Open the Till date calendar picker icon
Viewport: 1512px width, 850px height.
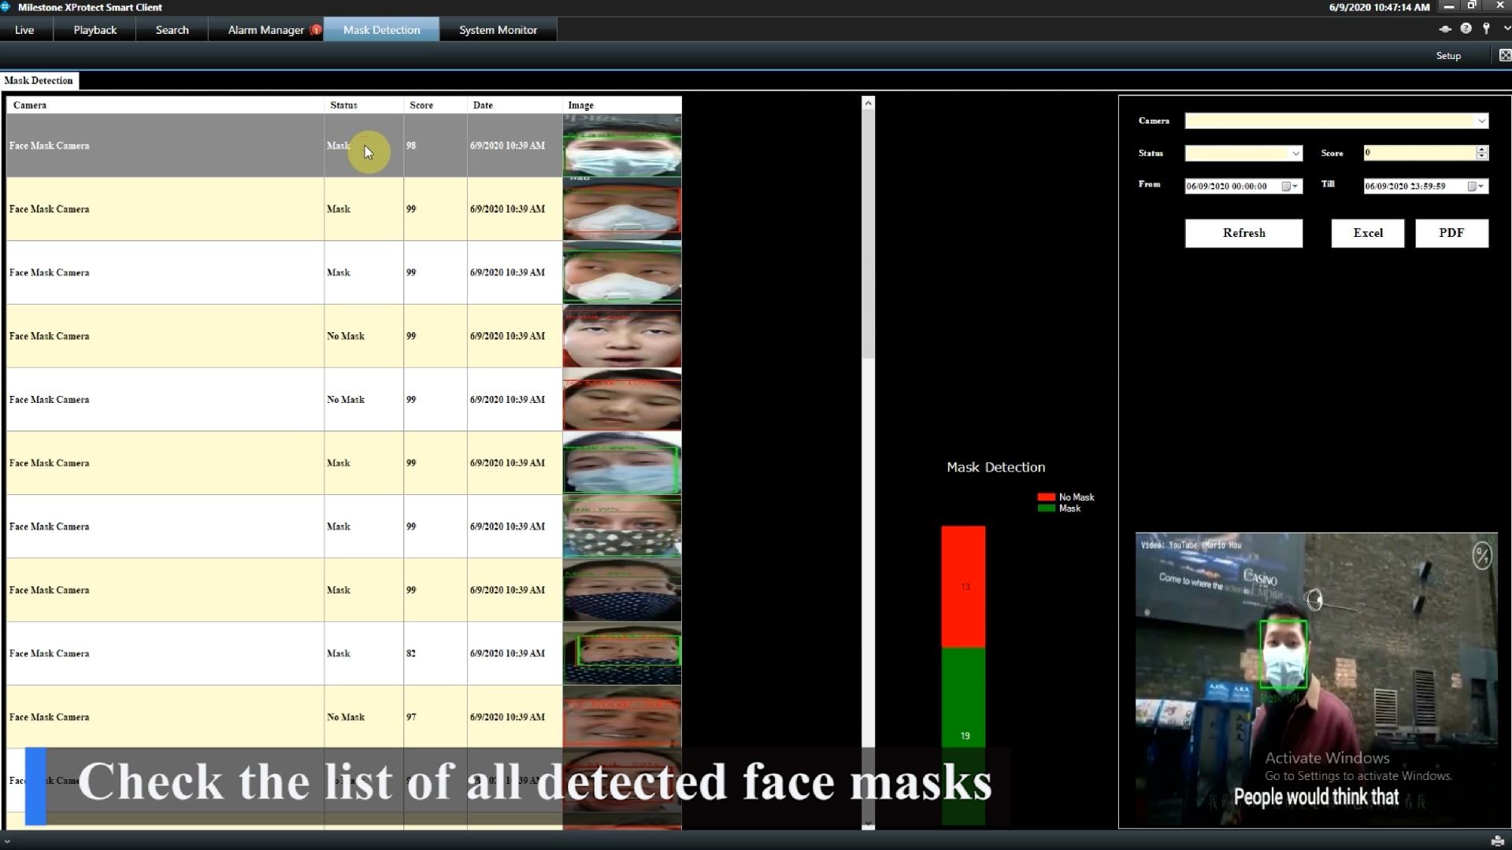click(1471, 187)
